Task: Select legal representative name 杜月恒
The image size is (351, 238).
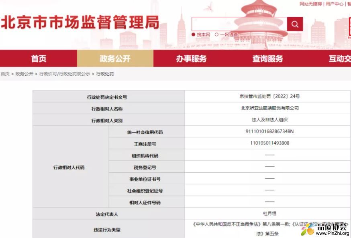Action: tap(269, 214)
